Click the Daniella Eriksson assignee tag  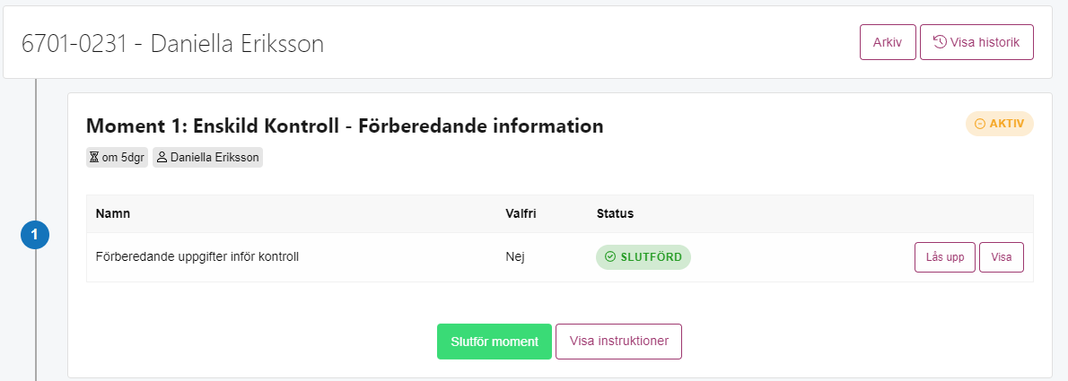tap(207, 157)
